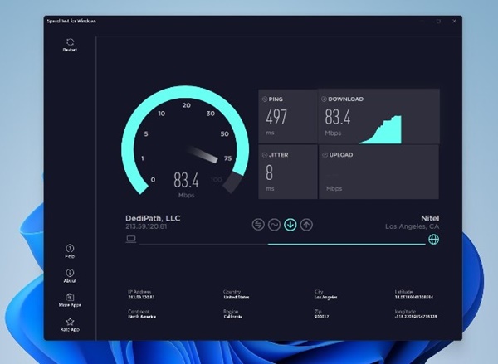Click the 83.4 download value
Screen dimensions: 498x364
[x=338, y=117]
